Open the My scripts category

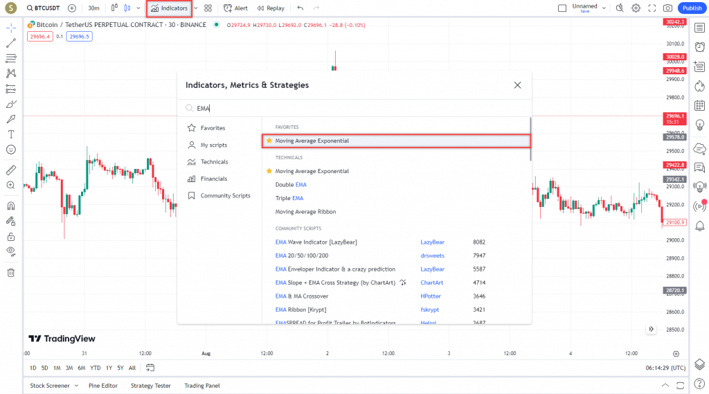[x=207, y=145]
